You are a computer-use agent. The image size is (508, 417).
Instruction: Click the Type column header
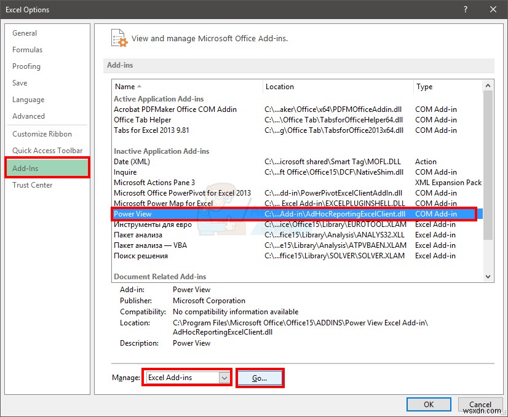click(x=448, y=87)
